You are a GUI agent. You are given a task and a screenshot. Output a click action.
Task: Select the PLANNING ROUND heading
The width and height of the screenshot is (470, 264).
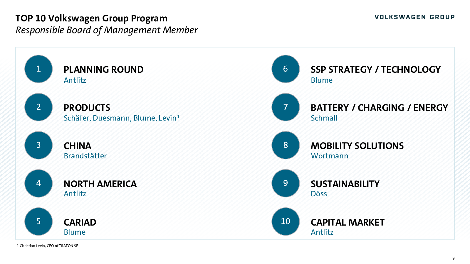click(x=103, y=70)
